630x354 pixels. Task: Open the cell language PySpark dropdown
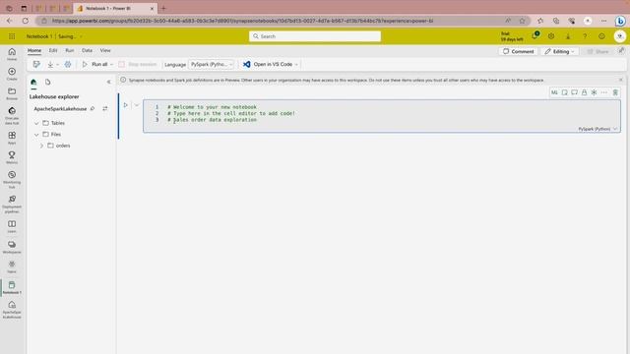[598, 129]
